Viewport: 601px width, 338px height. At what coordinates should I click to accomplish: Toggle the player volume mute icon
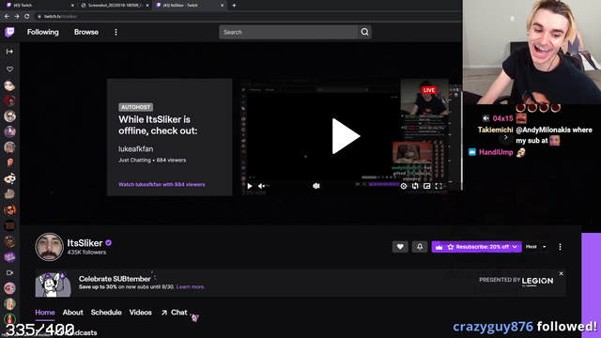[262, 186]
